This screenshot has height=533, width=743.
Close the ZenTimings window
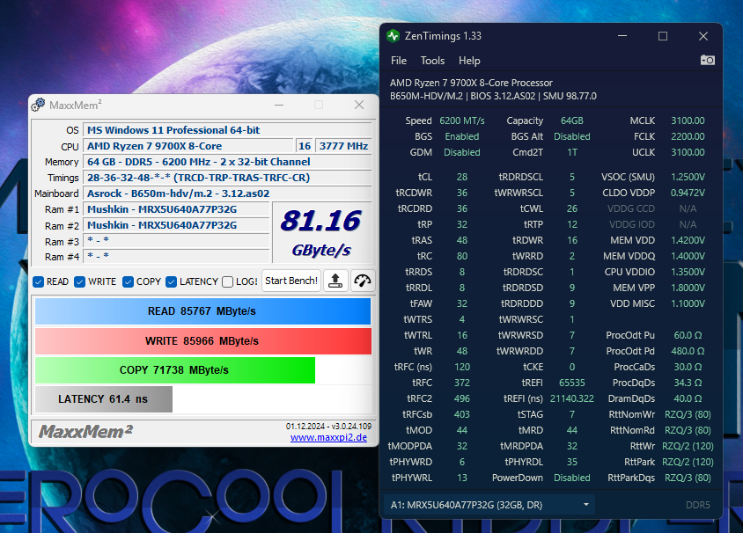tap(703, 36)
